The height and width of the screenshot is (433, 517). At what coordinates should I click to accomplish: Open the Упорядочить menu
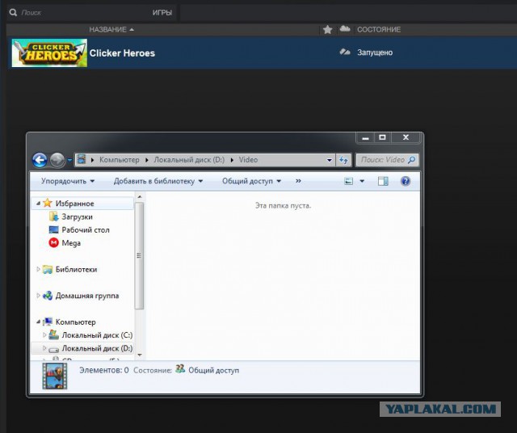[68, 181]
